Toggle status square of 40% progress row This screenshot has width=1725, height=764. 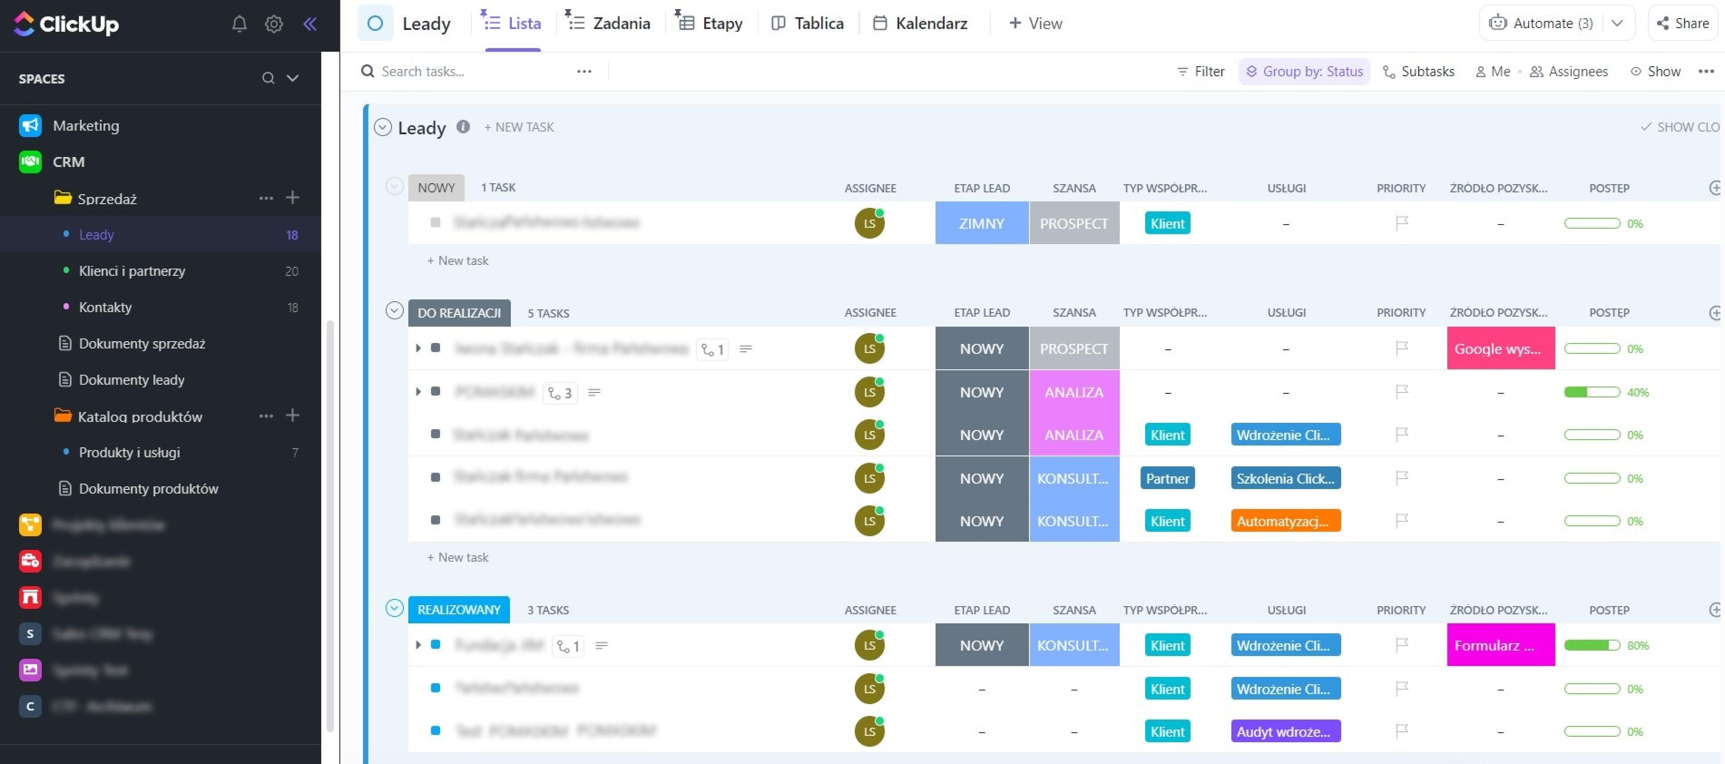pos(435,391)
